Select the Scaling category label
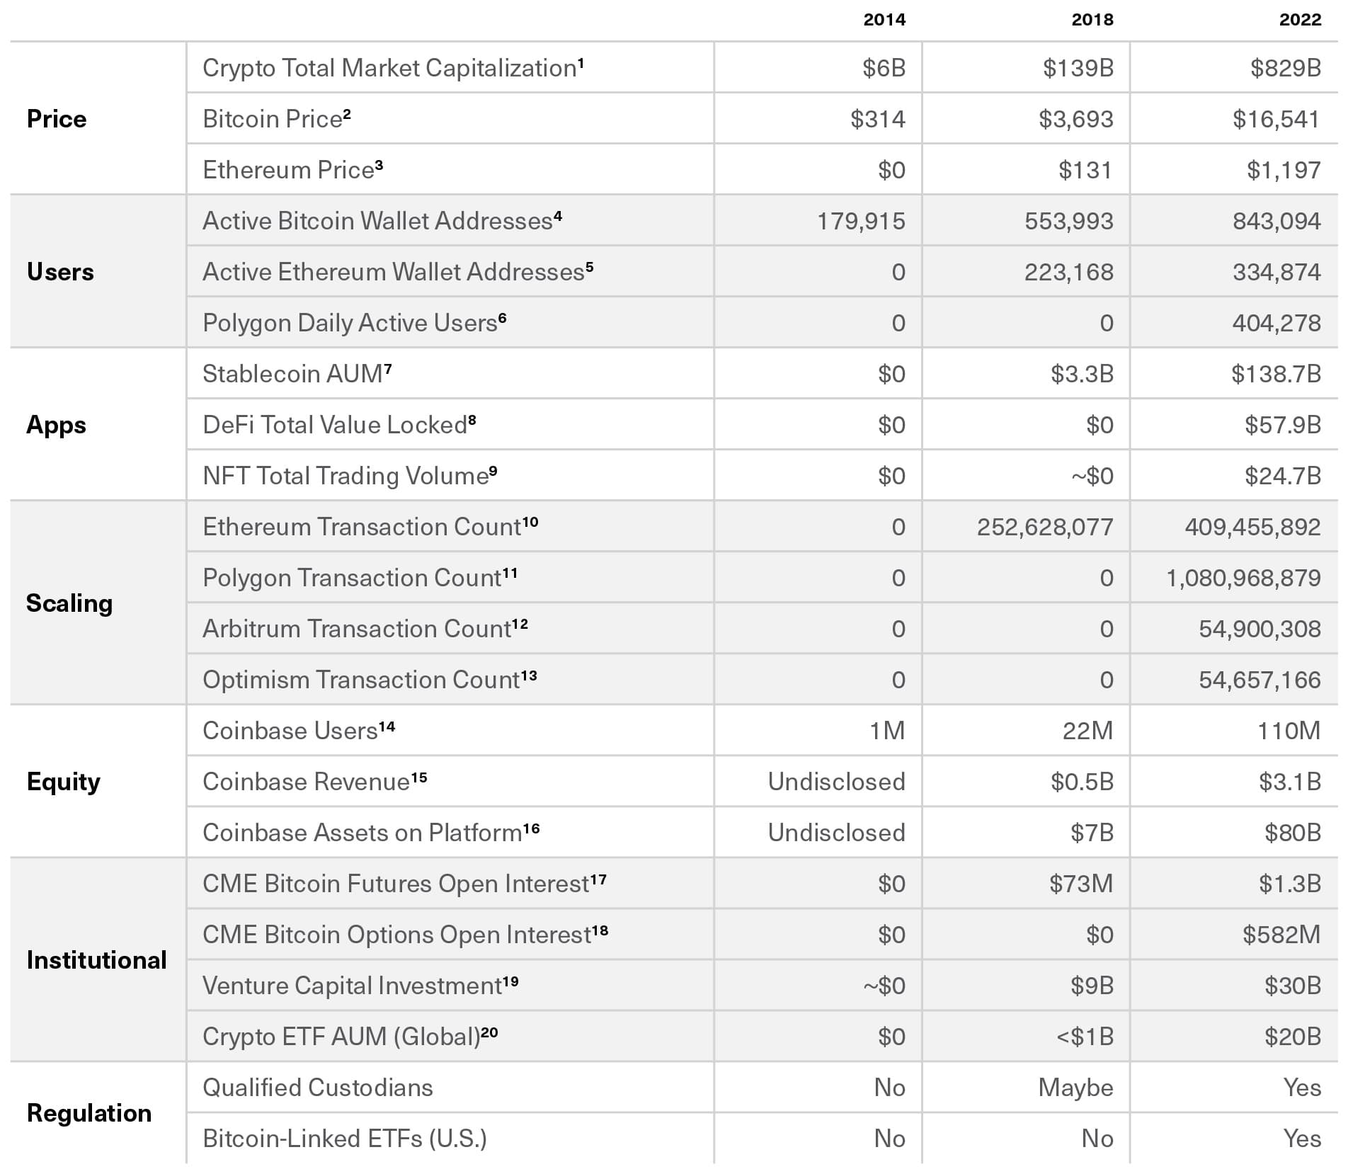Screen dimensions: 1348x1174 point(69,603)
